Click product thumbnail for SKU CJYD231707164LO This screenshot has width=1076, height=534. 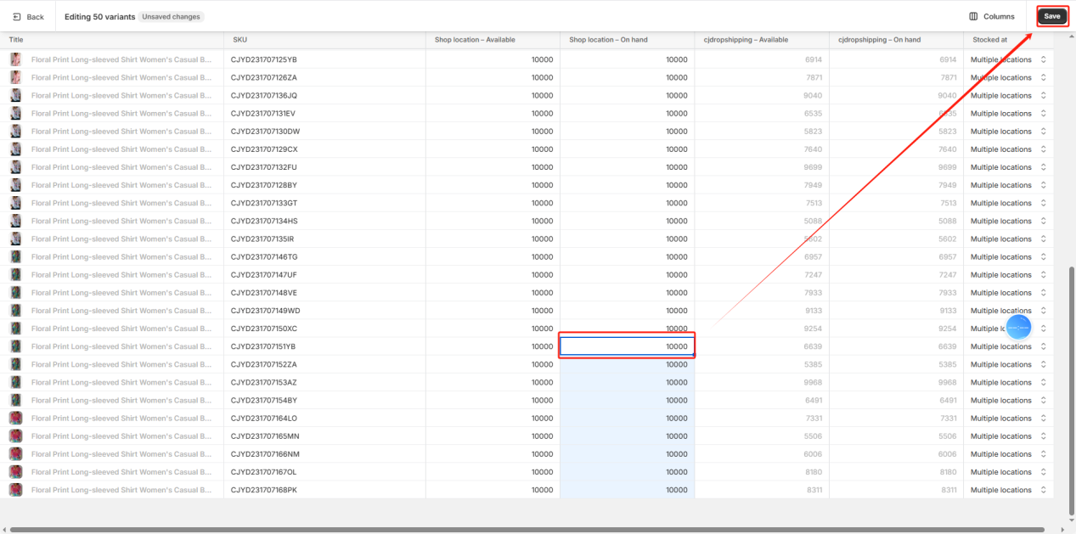click(x=15, y=419)
